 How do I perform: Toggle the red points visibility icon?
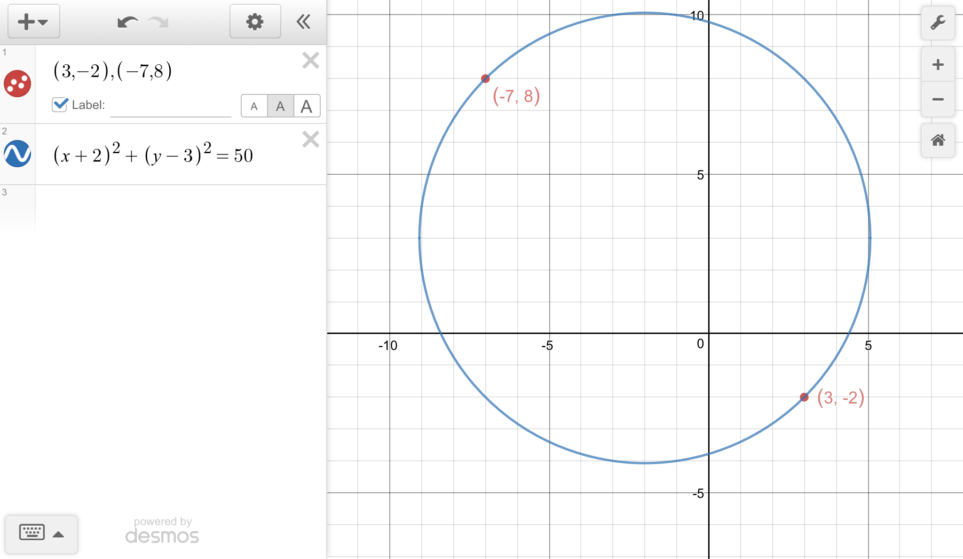17,84
